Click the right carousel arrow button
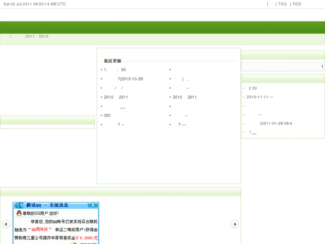Image resolution: width=325 pixels, height=244 pixels. [x=235, y=224]
